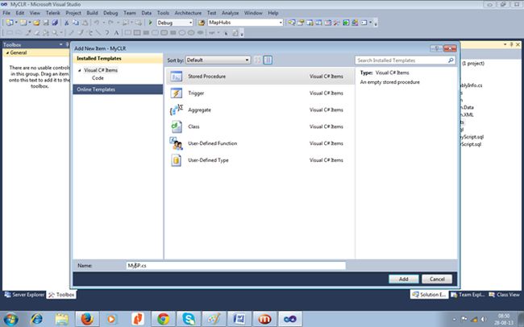Click the Paste toolbar icon
The image size is (524, 327).
click(85, 23)
